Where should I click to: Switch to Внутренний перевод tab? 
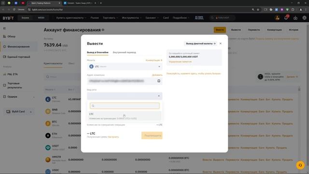click(x=125, y=53)
